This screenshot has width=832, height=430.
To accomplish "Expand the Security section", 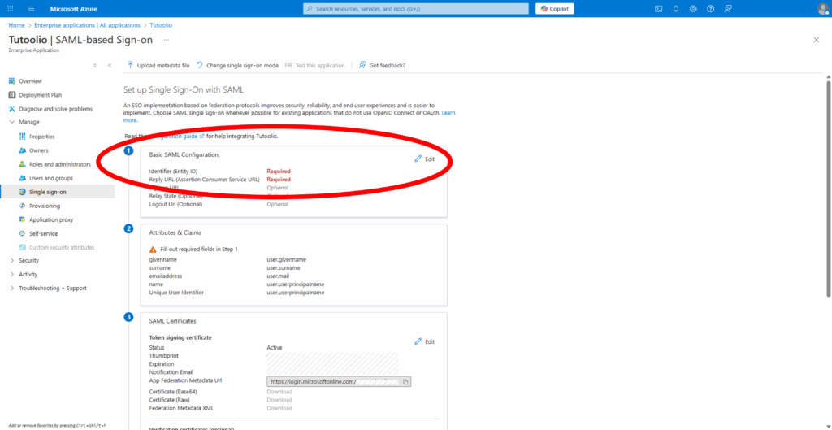I will pyautogui.click(x=11, y=261).
